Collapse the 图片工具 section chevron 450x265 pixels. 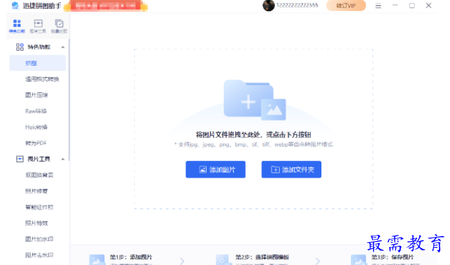point(63,160)
